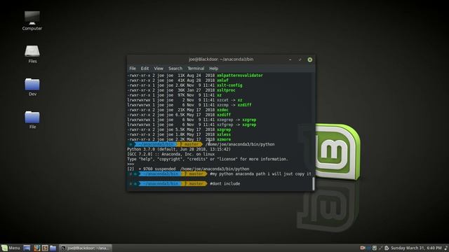Select the joe@Blackdoor terminal taskbar button

coord(86,248)
